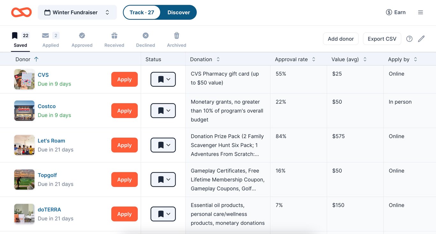This screenshot has height=234, width=436.
Task: Sort by Donor column arrow
Action: [x=36, y=59]
